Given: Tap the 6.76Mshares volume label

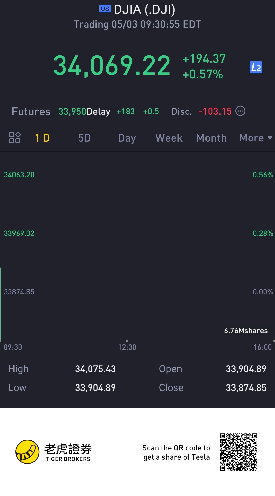Looking at the screenshot, I should (246, 331).
